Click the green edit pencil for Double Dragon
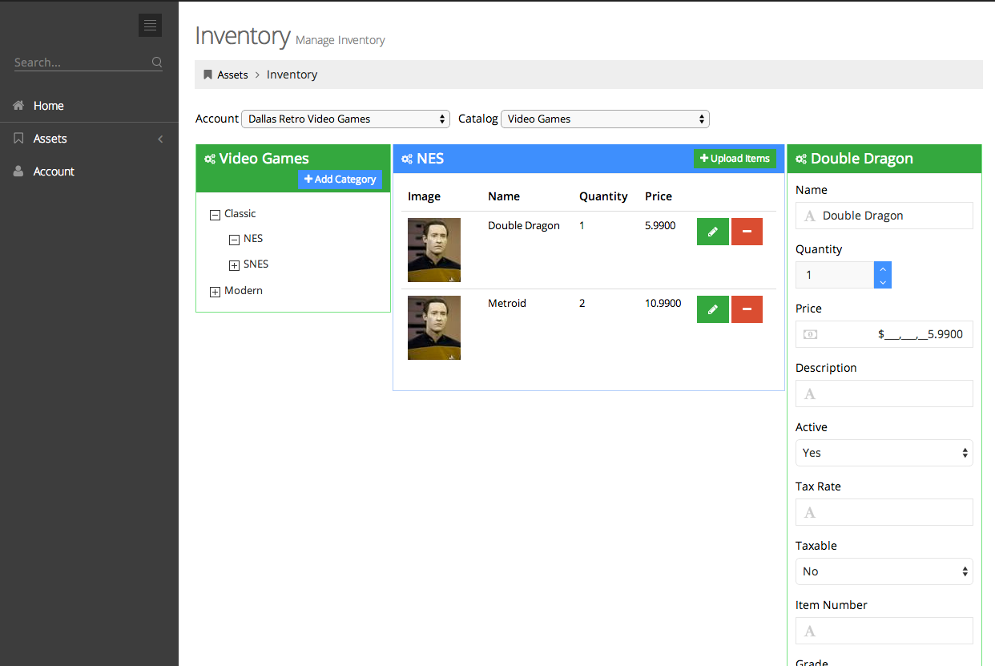The width and height of the screenshot is (995, 666). 712,232
